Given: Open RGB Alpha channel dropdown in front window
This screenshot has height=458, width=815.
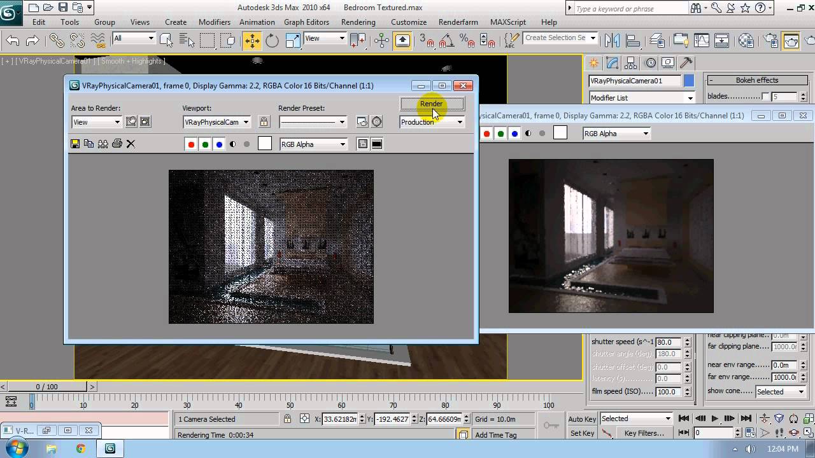Looking at the screenshot, I should pyautogui.click(x=313, y=144).
